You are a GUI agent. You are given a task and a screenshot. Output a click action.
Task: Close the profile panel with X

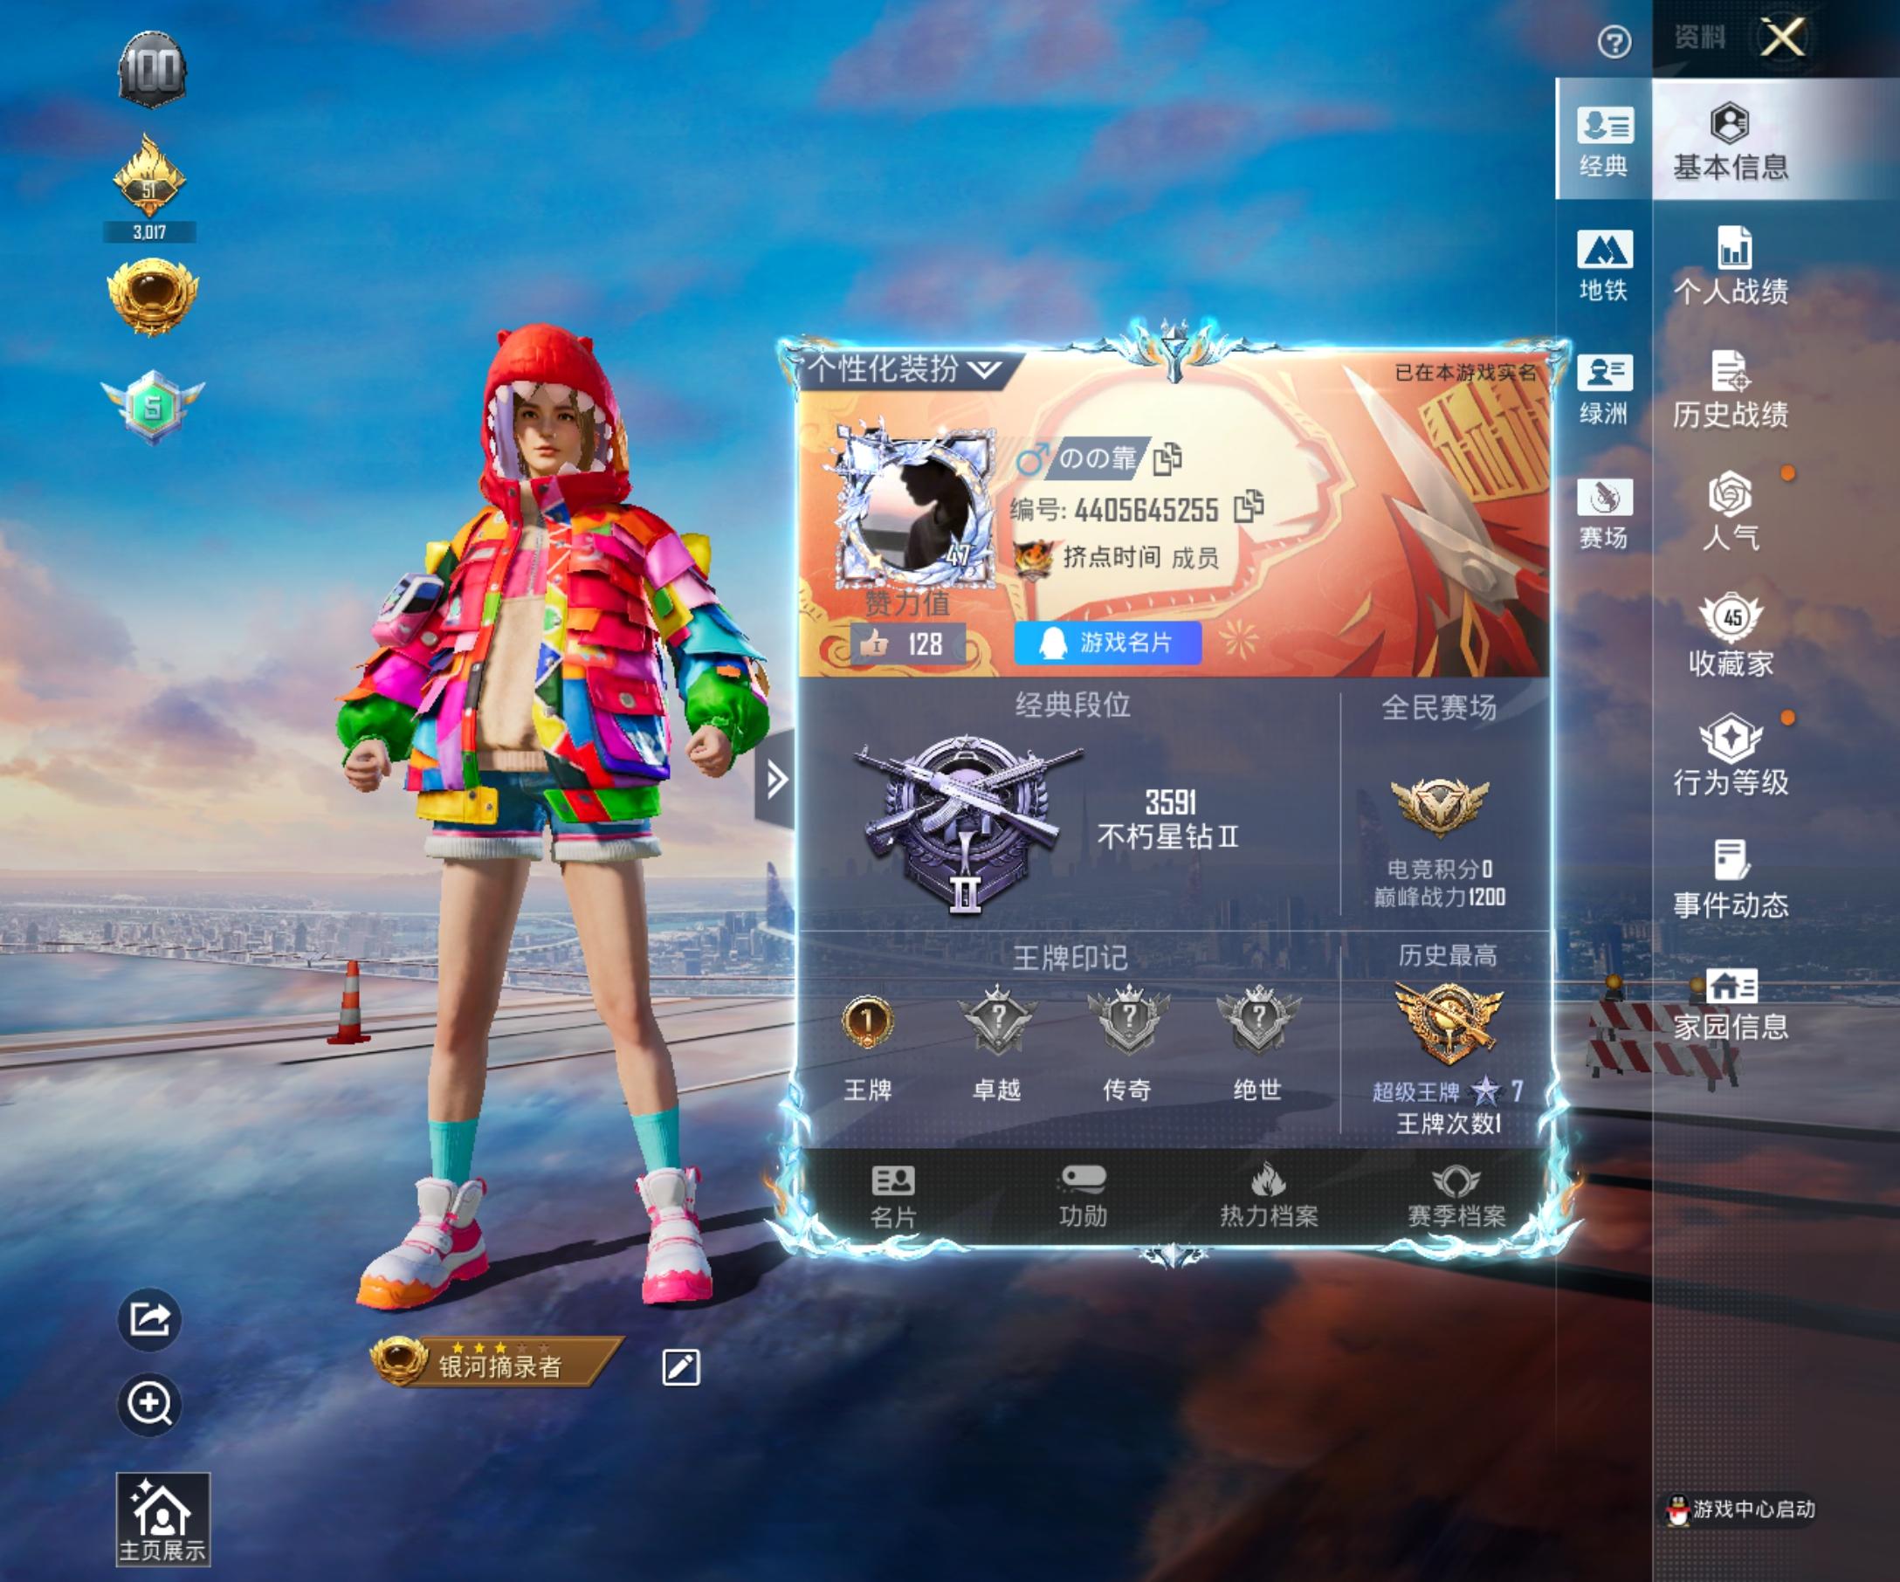point(1782,38)
